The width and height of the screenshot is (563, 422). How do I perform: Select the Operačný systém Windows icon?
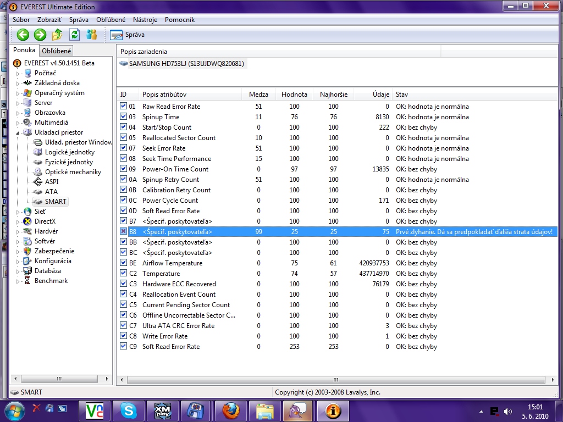tap(27, 93)
